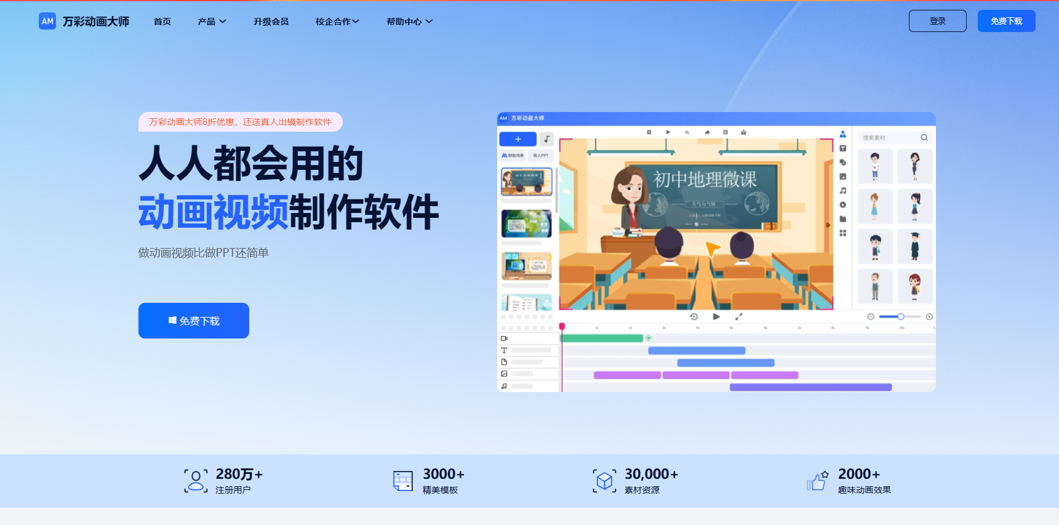This screenshot has width=1059, height=525.
Task: Click the replay icon below canvas
Action: [694, 316]
